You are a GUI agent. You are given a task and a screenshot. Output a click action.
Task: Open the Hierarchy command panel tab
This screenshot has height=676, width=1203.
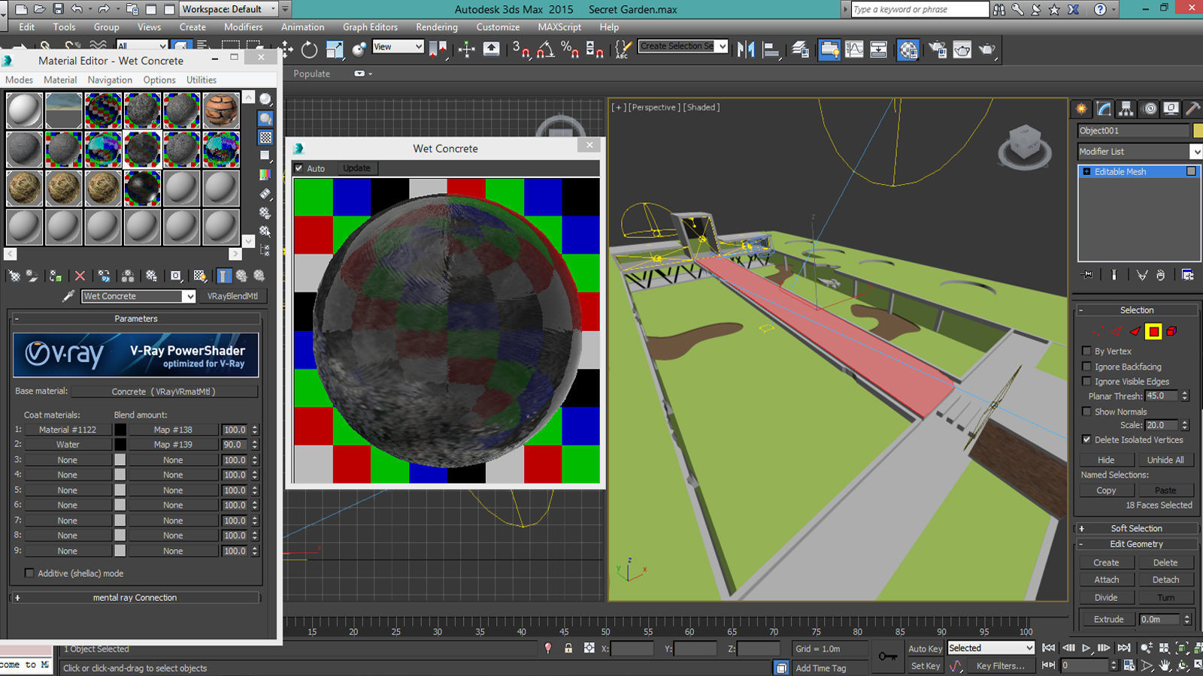tap(1126, 109)
